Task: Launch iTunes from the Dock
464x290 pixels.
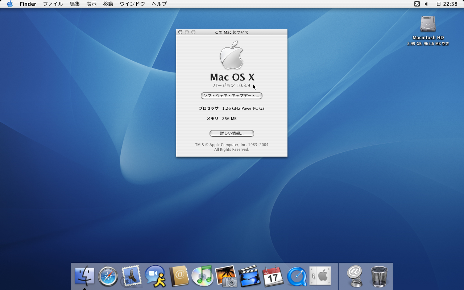Action: (202, 277)
